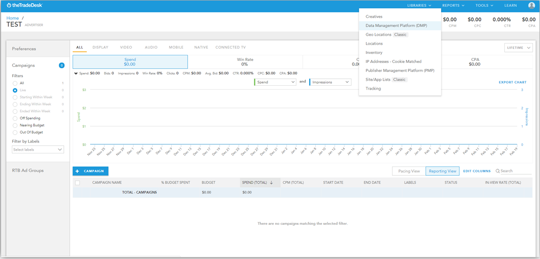Switch to the DISPLAY tab
This screenshot has height=259, width=540.
[x=100, y=48]
